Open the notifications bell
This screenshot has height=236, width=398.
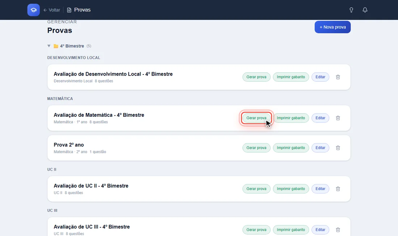tap(365, 10)
